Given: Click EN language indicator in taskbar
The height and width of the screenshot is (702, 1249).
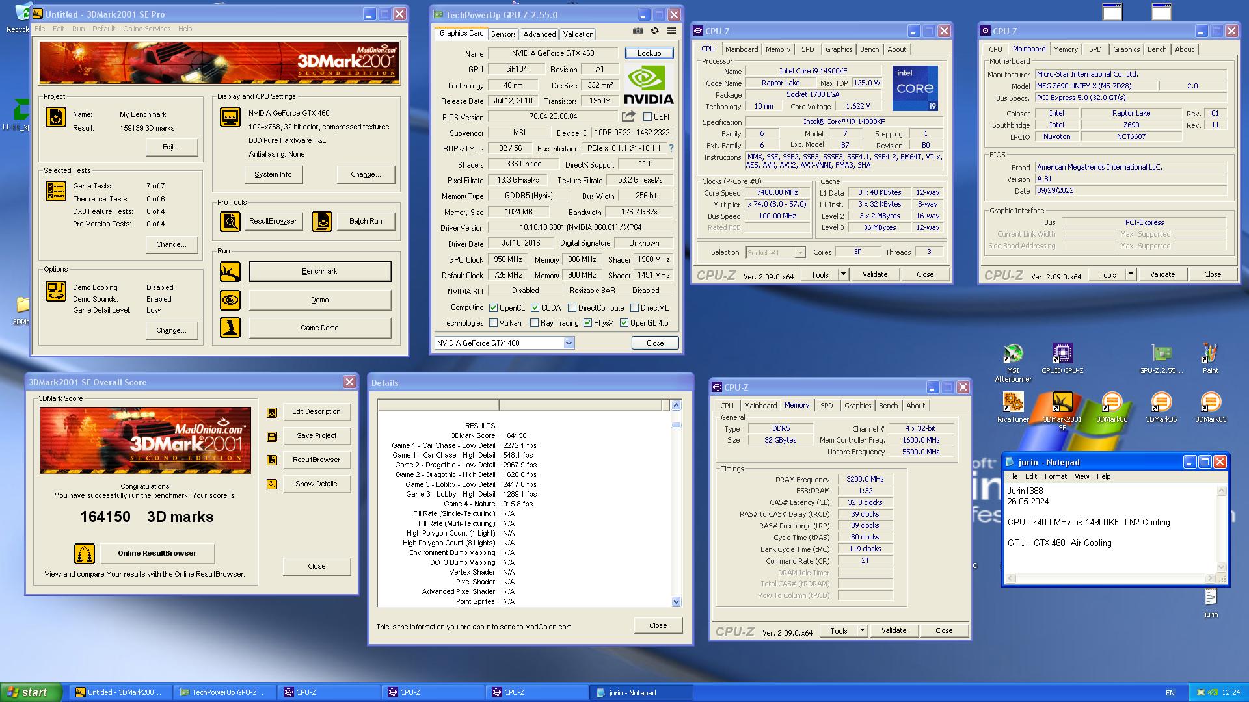Looking at the screenshot, I should (1170, 693).
